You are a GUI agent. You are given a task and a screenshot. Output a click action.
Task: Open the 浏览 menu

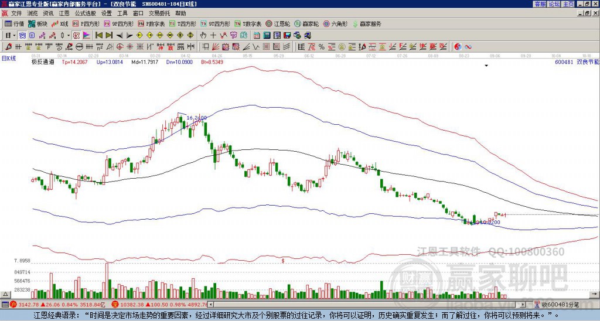[x=33, y=13]
